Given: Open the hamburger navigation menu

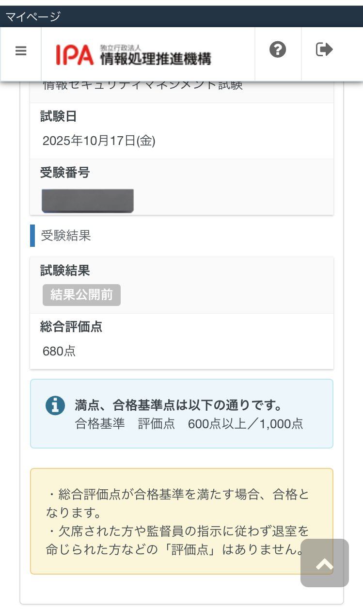Looking at the screenshot, I should click(21, 51).
